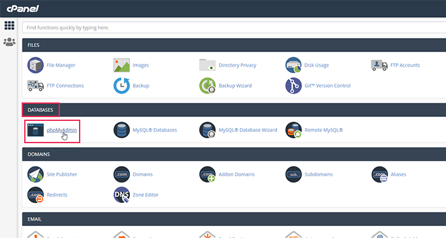Open the Redirects icon

[36, 195]
